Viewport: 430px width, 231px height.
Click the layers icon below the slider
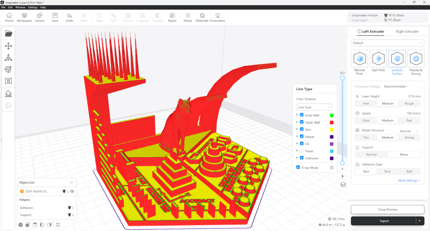pyautogui.click(x=343, y=185)
